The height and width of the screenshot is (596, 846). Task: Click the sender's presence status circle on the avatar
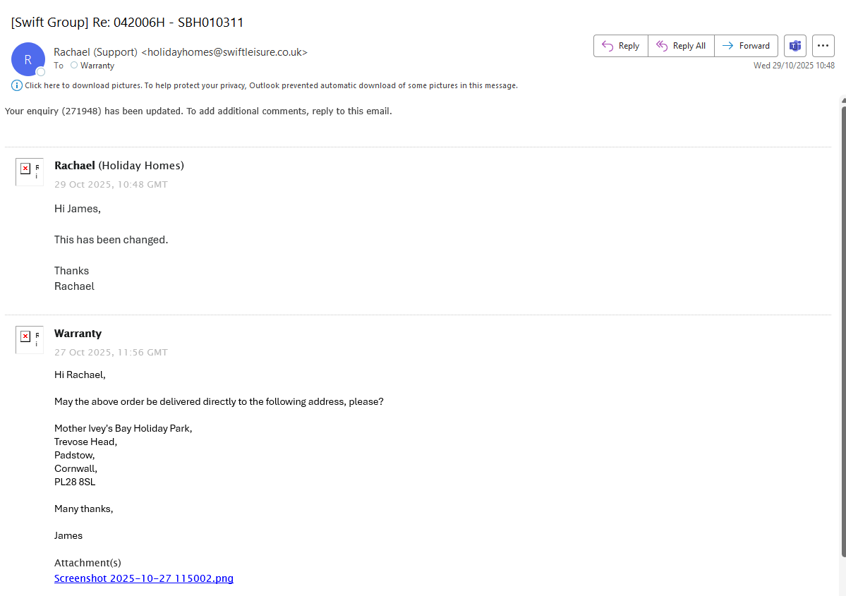pos(41,71)
